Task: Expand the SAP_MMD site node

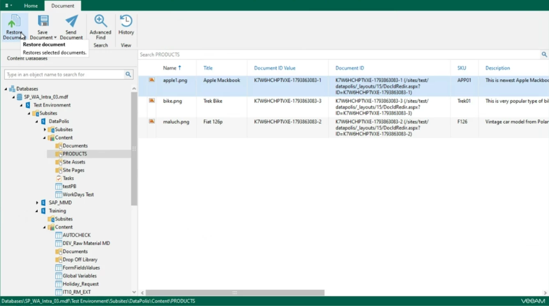Action: coord(37,202)
